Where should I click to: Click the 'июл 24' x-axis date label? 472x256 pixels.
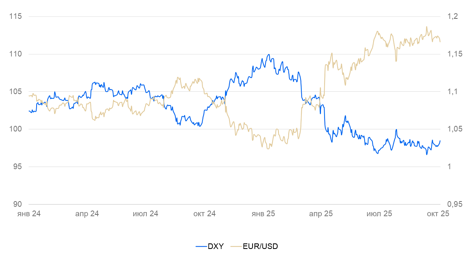click(146, 214)
